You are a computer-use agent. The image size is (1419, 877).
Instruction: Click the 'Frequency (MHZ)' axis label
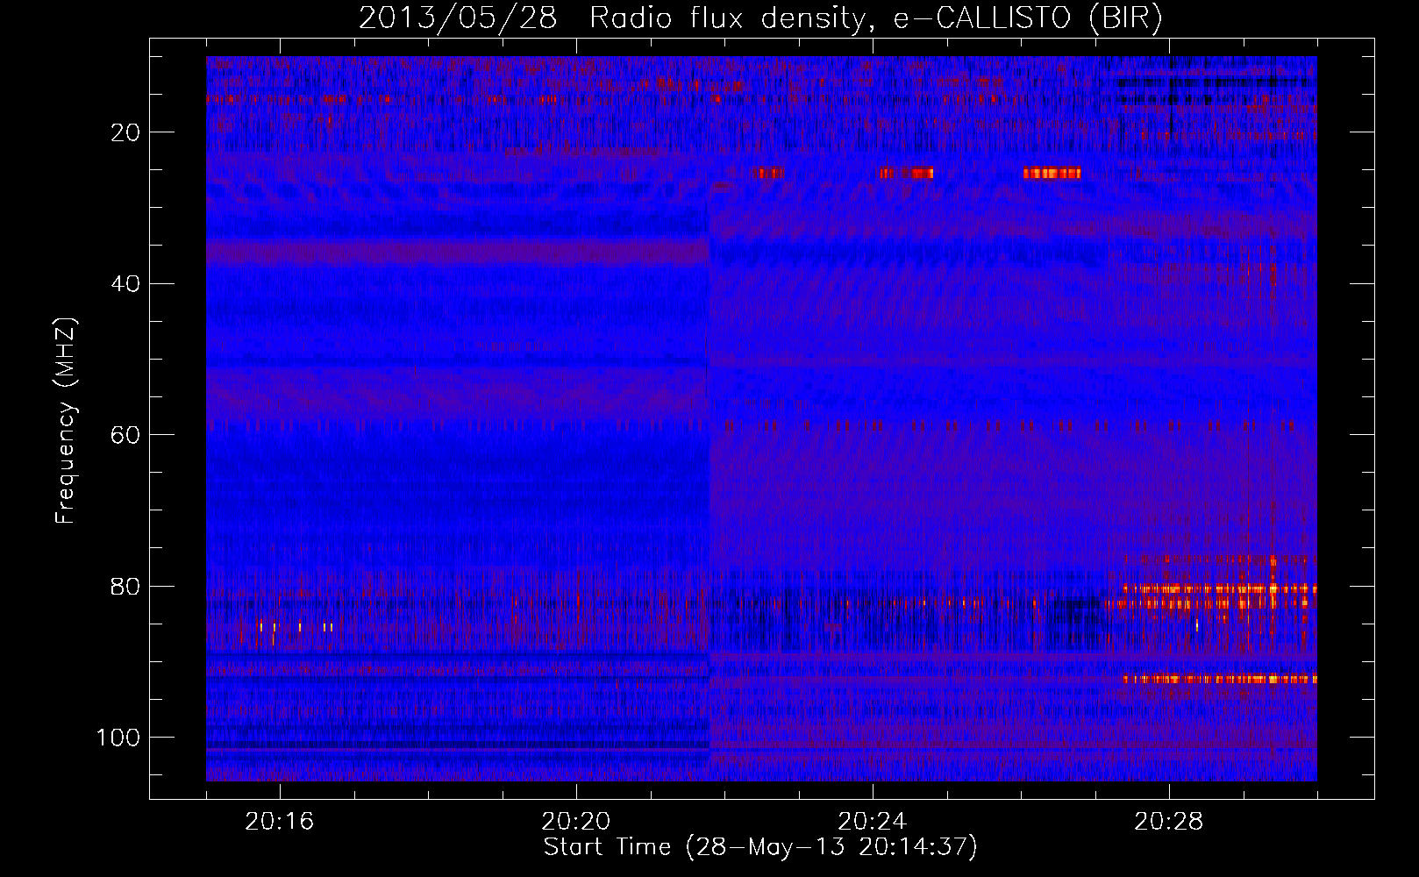[x=66, y=421]
